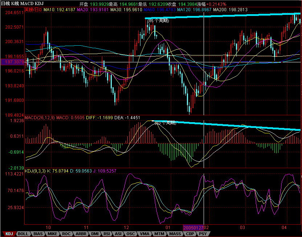Select the PSY indicator tab

(203, 234)
